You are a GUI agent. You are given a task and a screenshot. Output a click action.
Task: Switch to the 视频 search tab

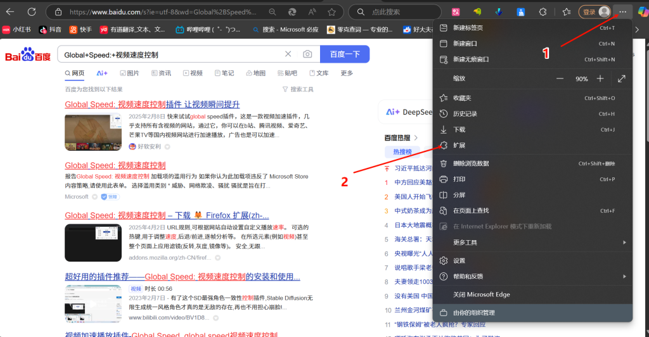[193, 73]
